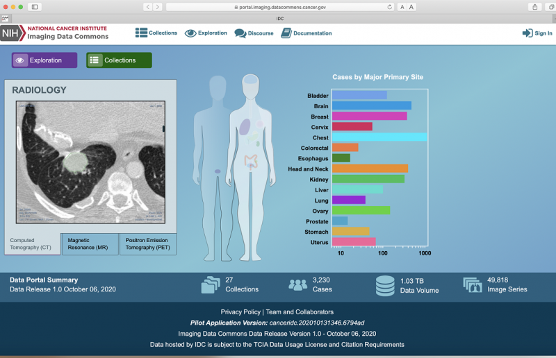Open the Team and Collaborators link
This screenshot has height=358, width=556.
pos(300,312)
